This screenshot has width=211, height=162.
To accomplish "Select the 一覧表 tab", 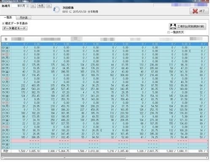I will coord(8,17).
